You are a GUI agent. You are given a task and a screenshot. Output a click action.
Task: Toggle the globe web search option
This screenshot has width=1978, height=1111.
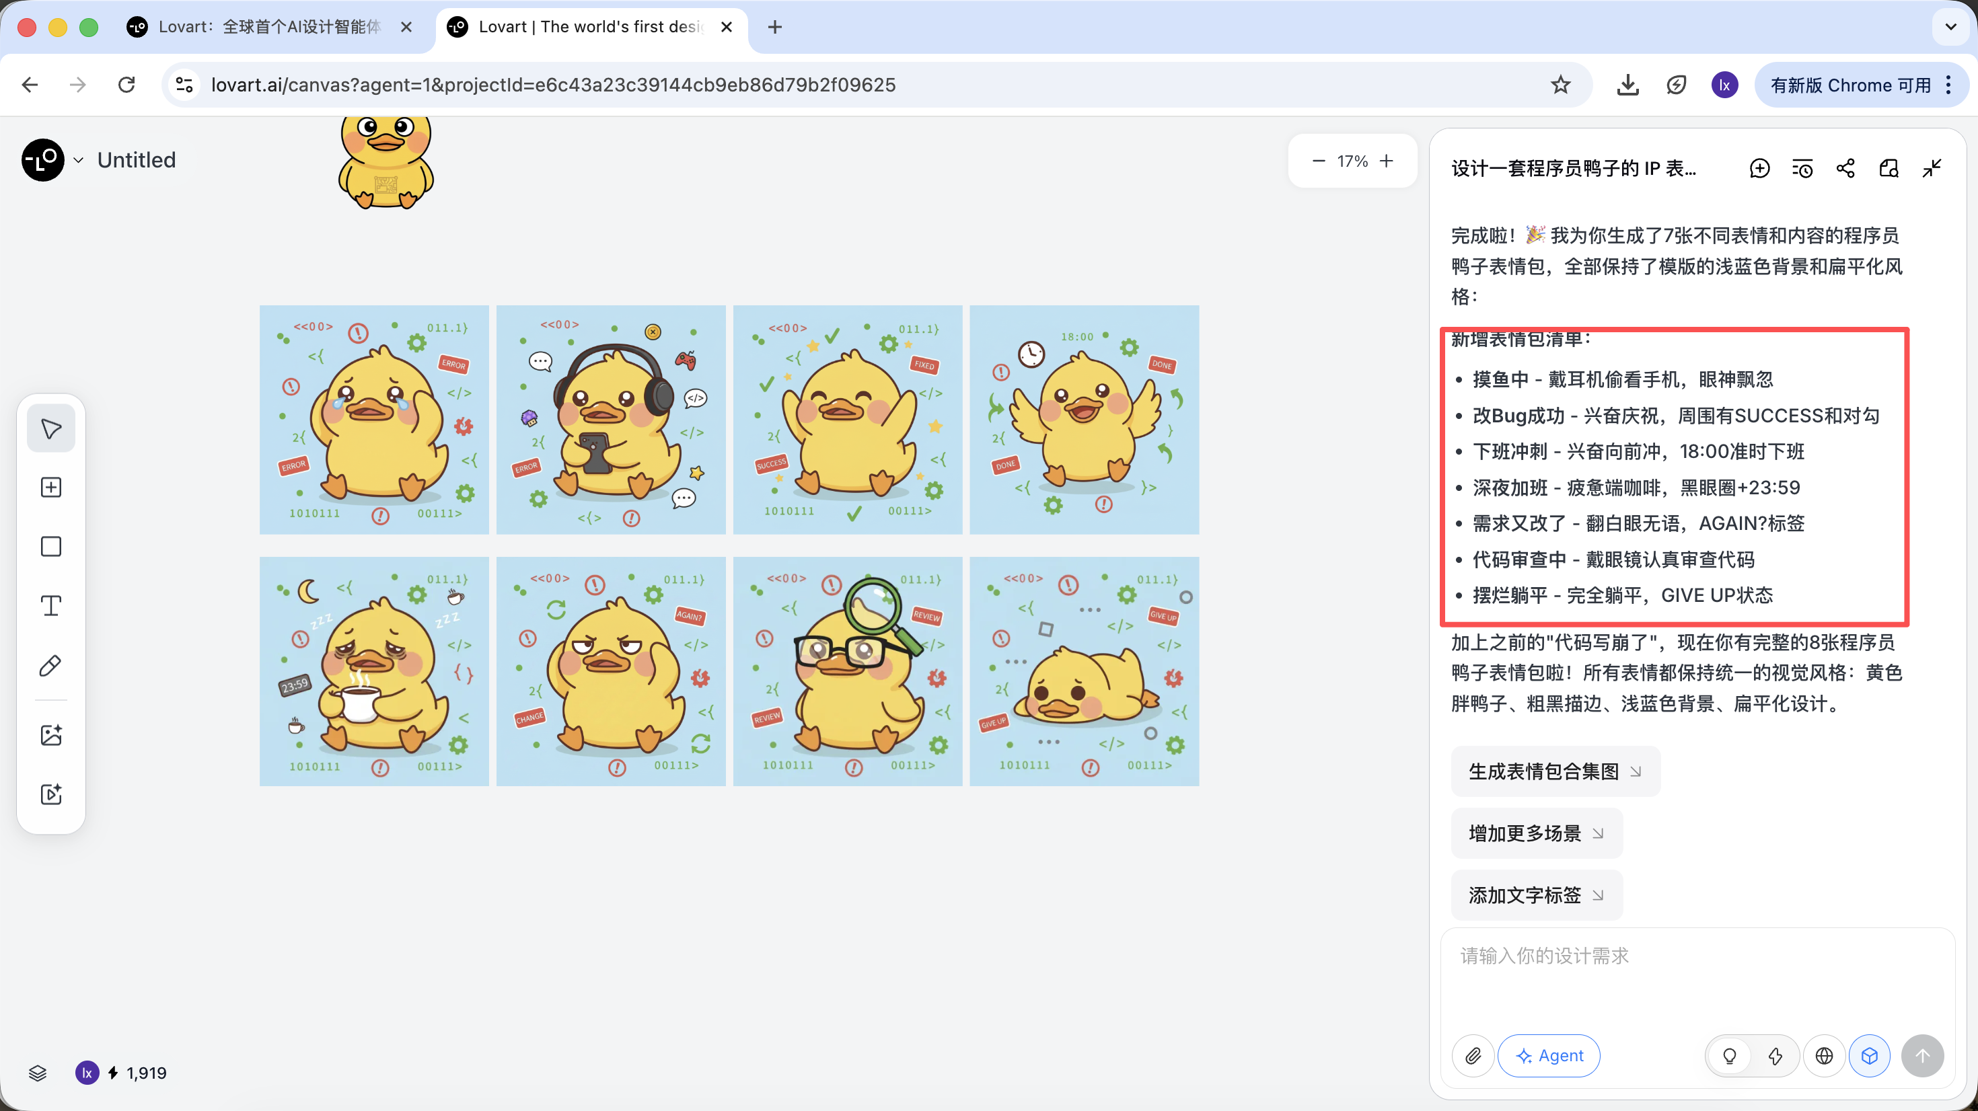1824,1056
